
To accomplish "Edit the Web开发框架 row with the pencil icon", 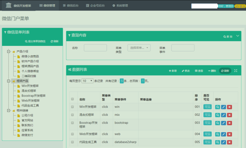I will click(x=223, y=134).
